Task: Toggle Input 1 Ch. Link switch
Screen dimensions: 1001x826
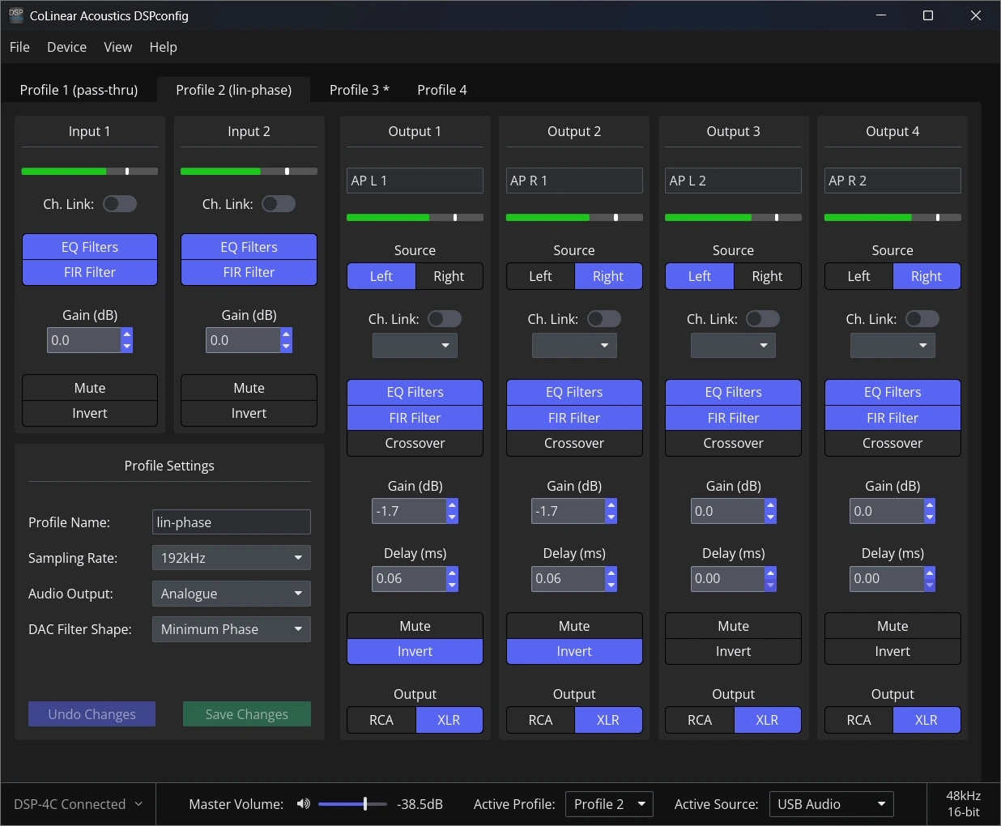Action: point(120,204)
